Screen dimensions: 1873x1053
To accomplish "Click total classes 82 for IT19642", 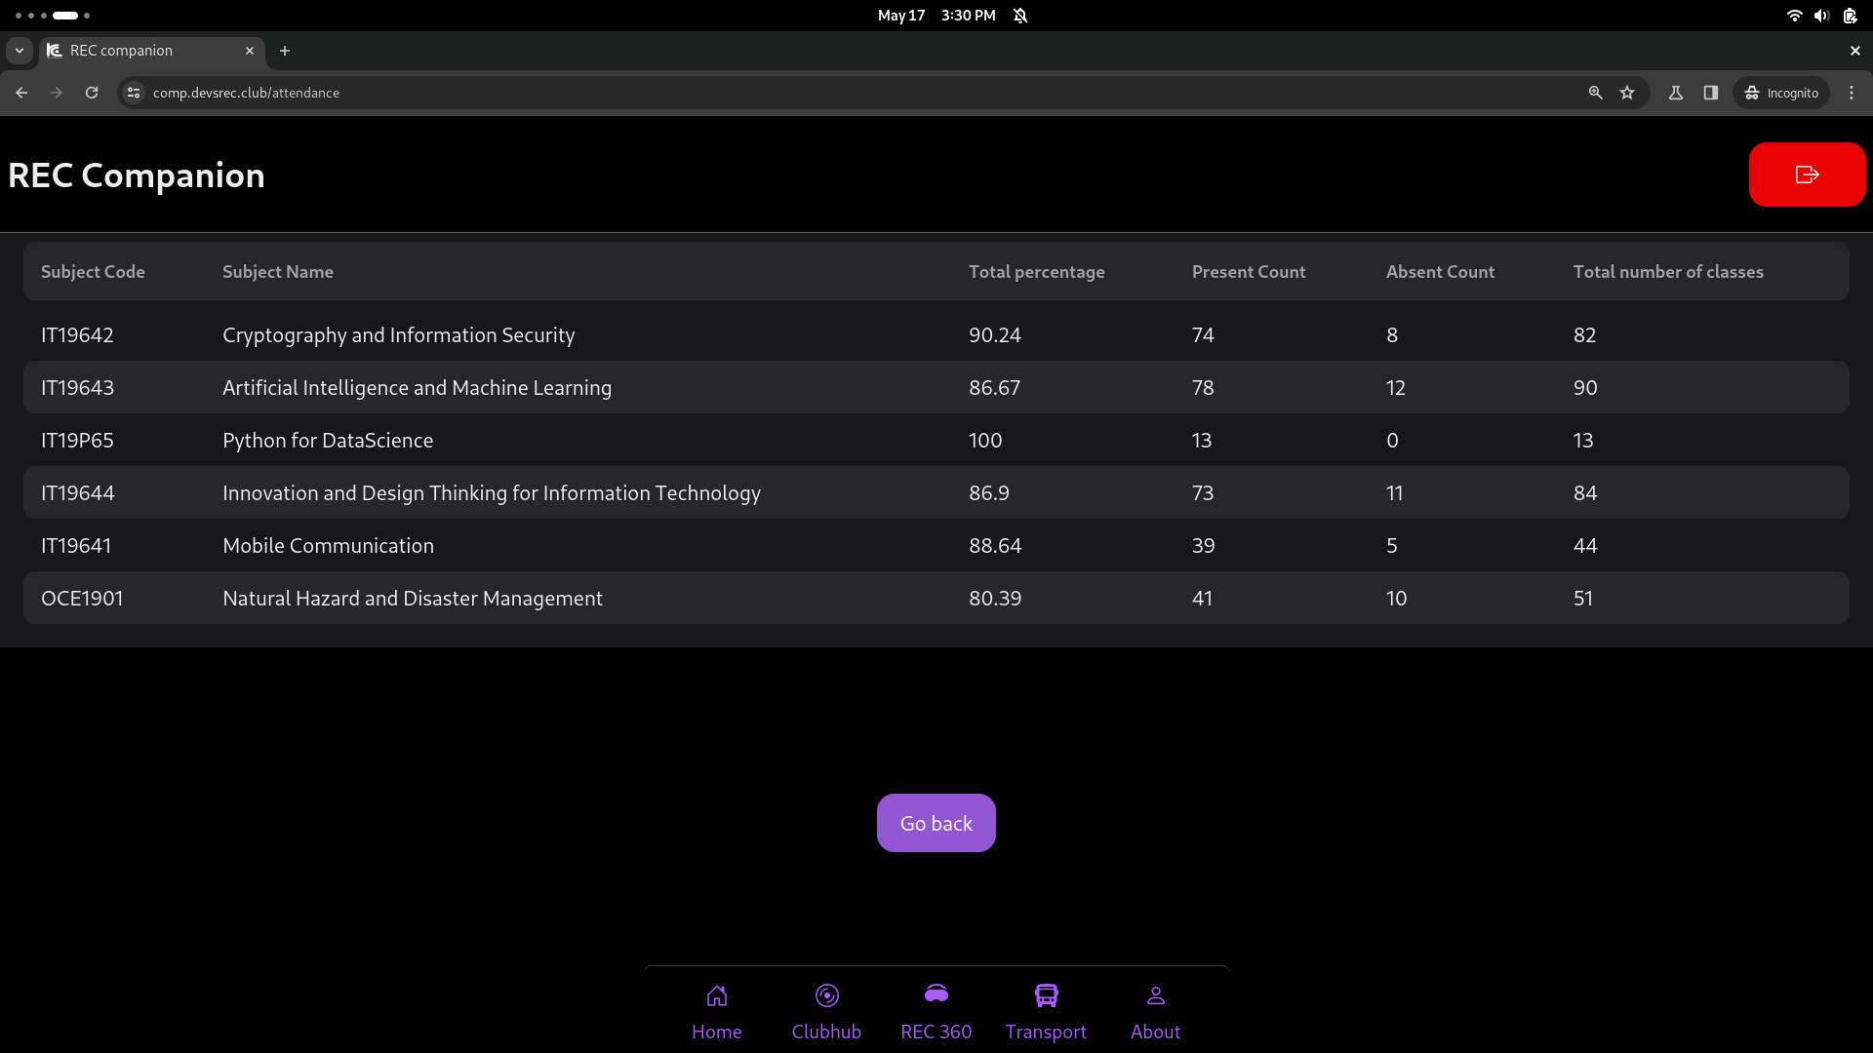I will 1584,335.
